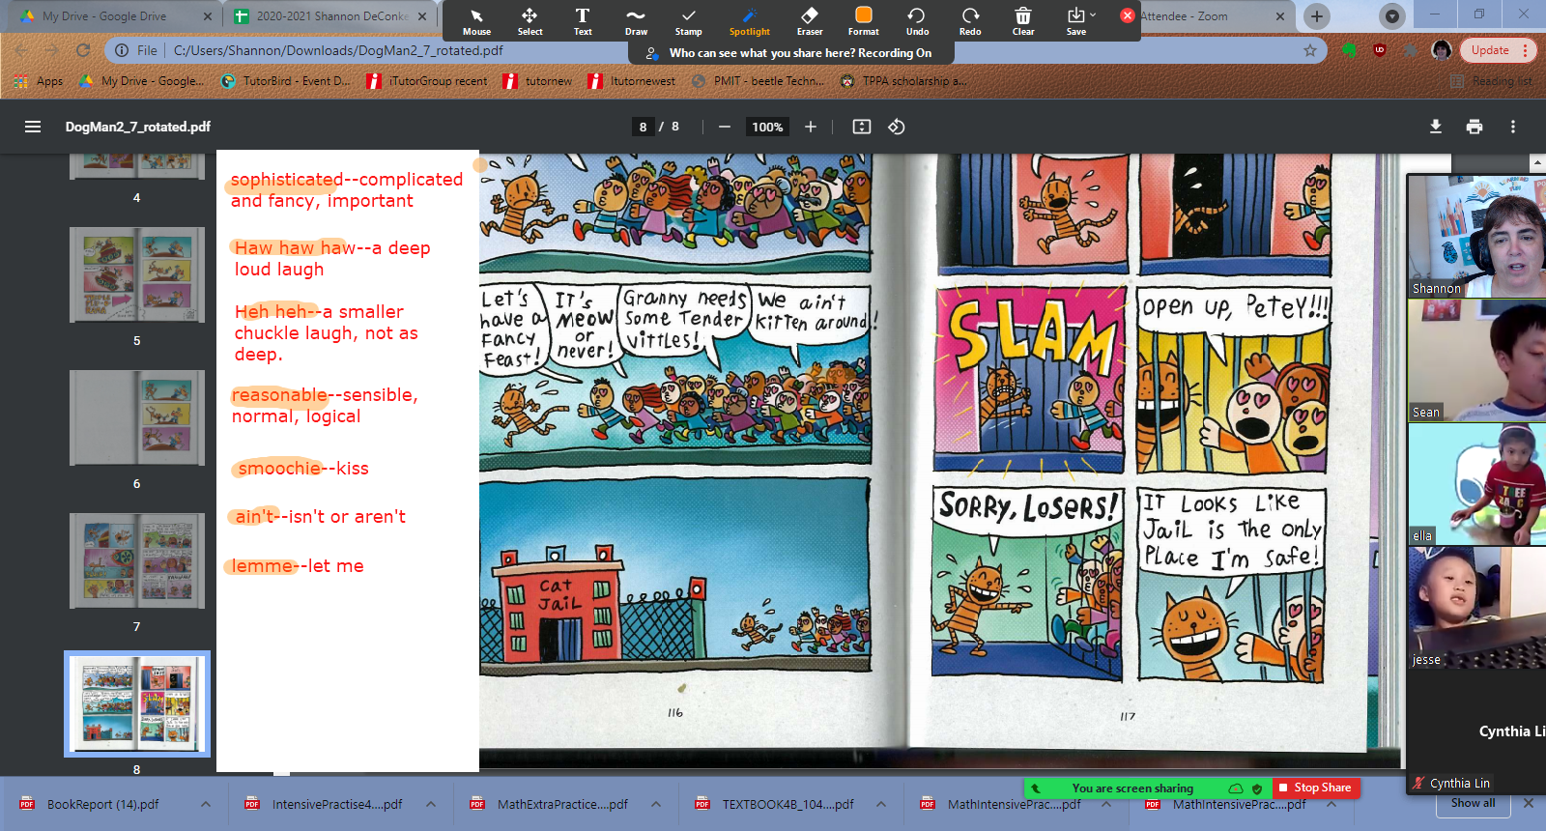This screenshot has width=1546, height=831.
Task: Pick the Text annotation tool
Action: (x=583, y=21)
